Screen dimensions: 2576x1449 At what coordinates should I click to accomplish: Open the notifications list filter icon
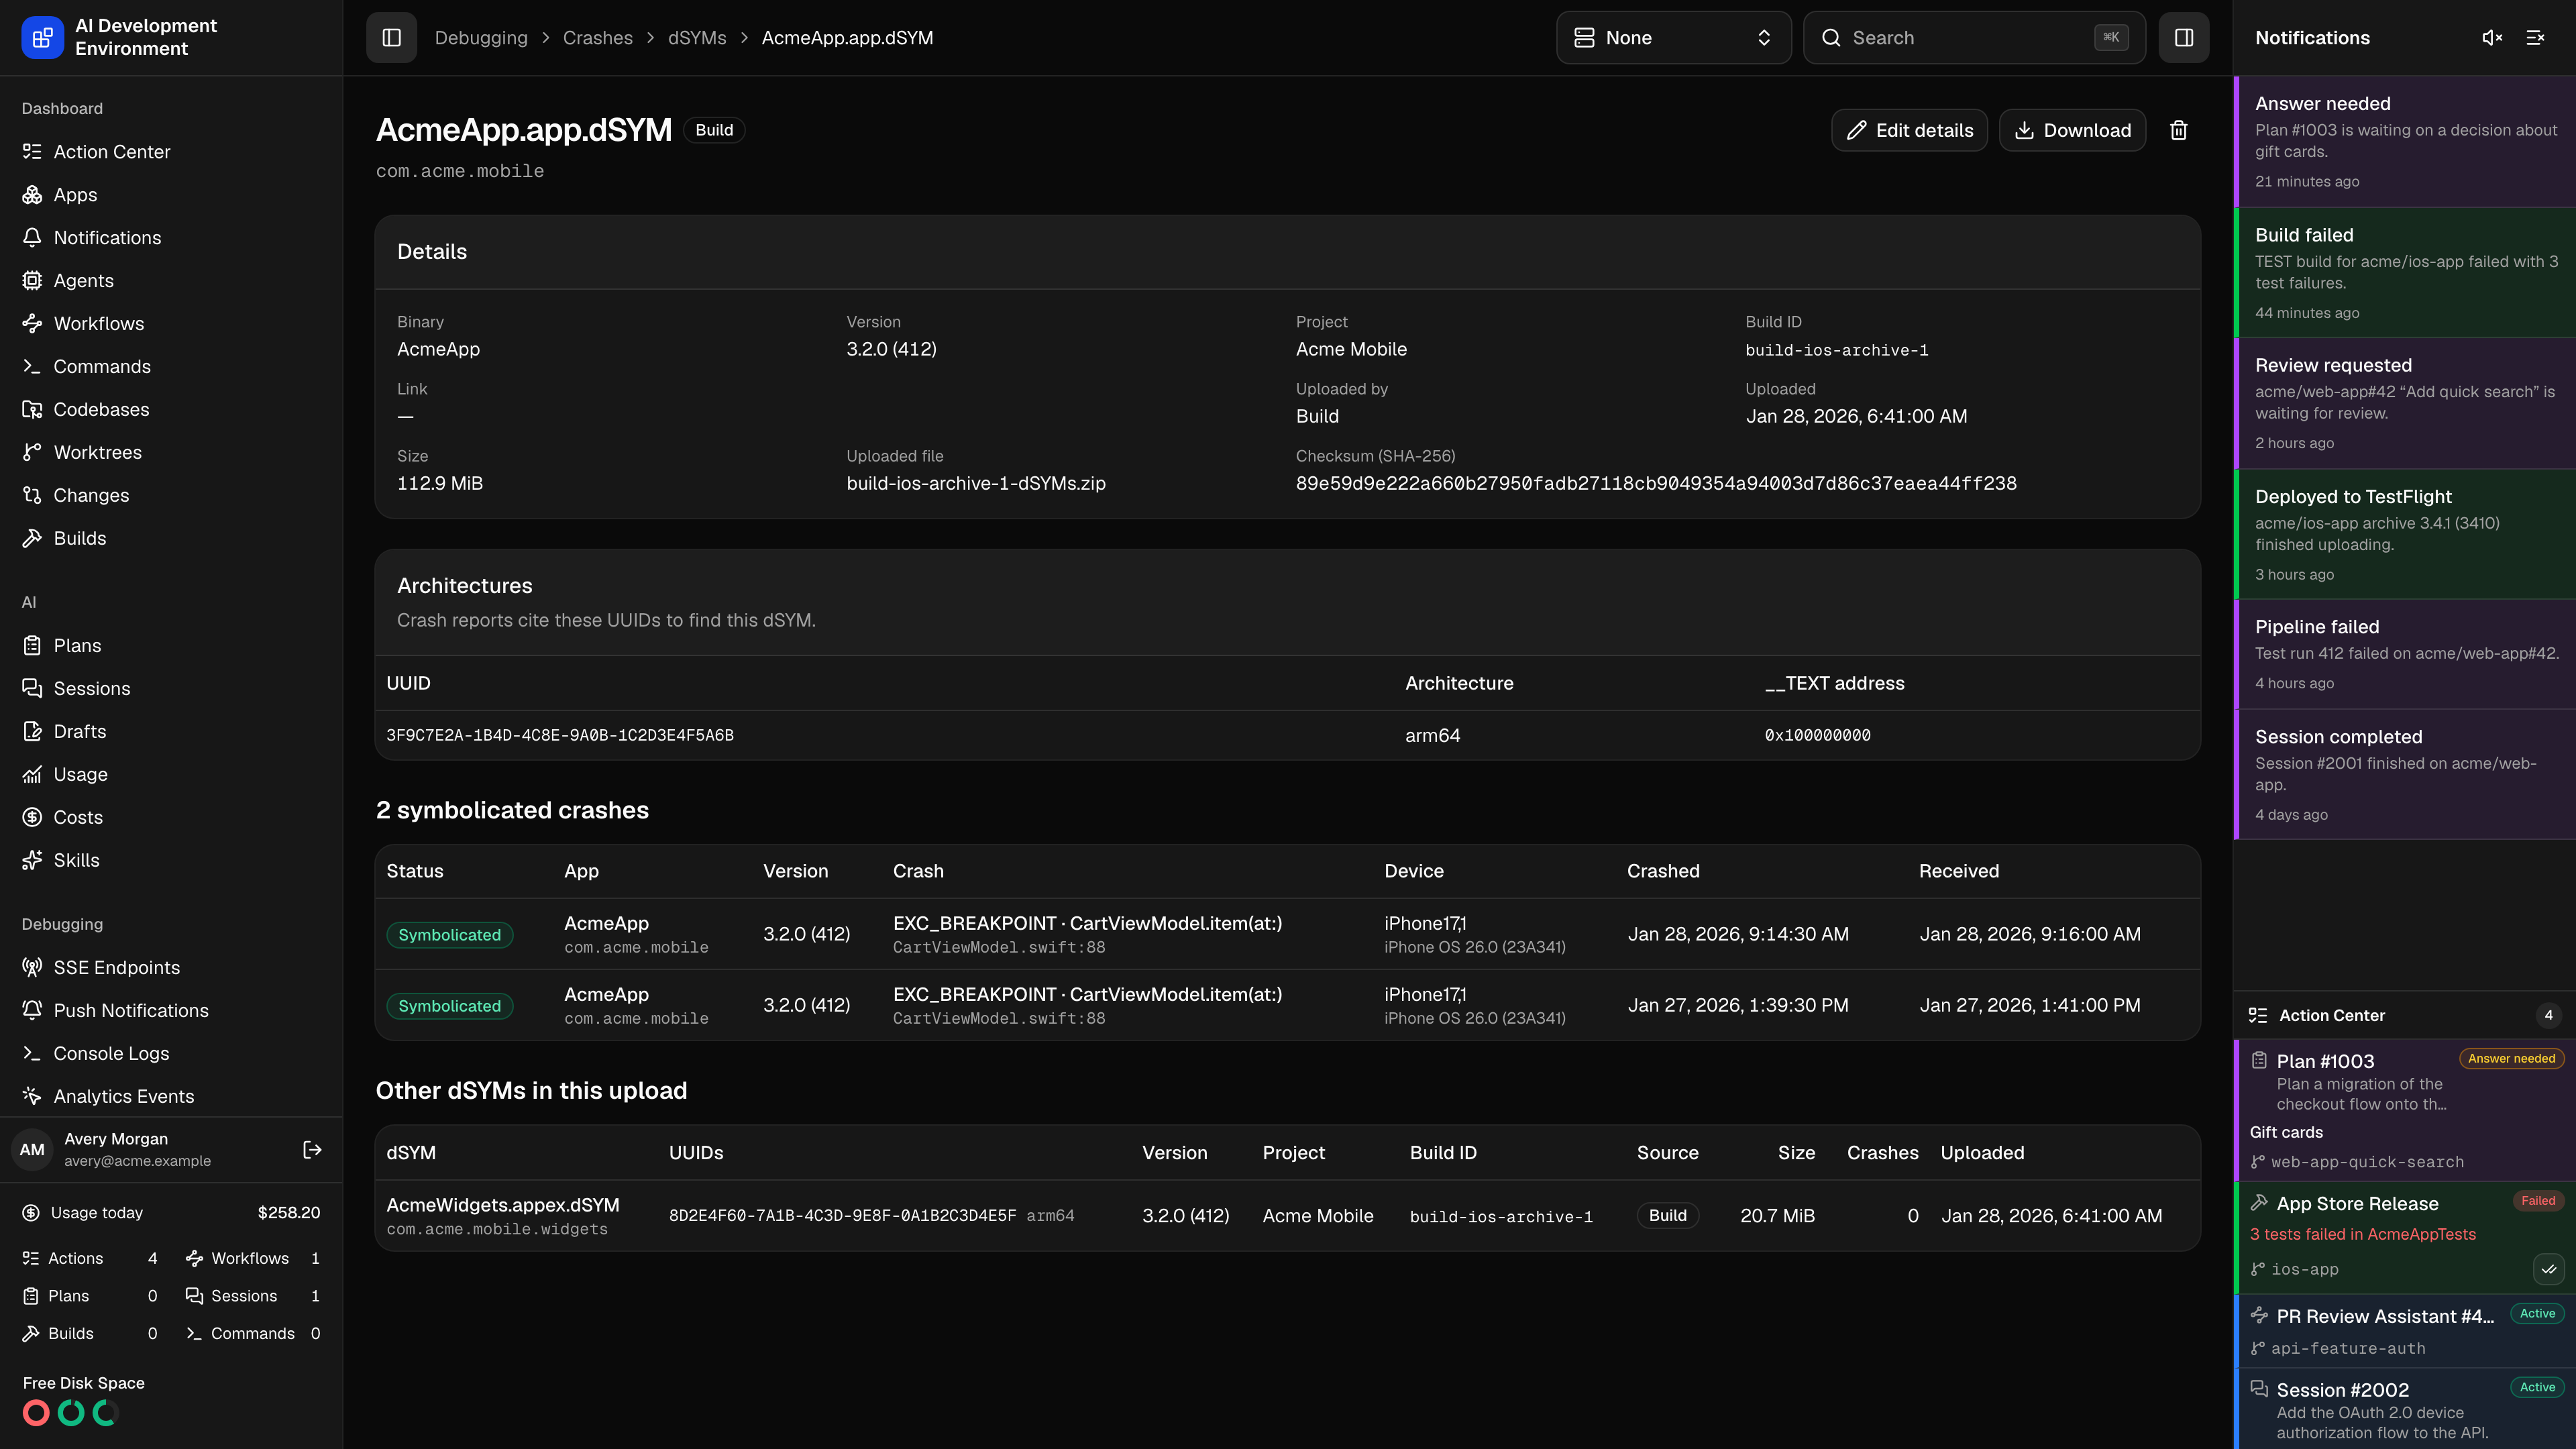tap(2535, 38)
